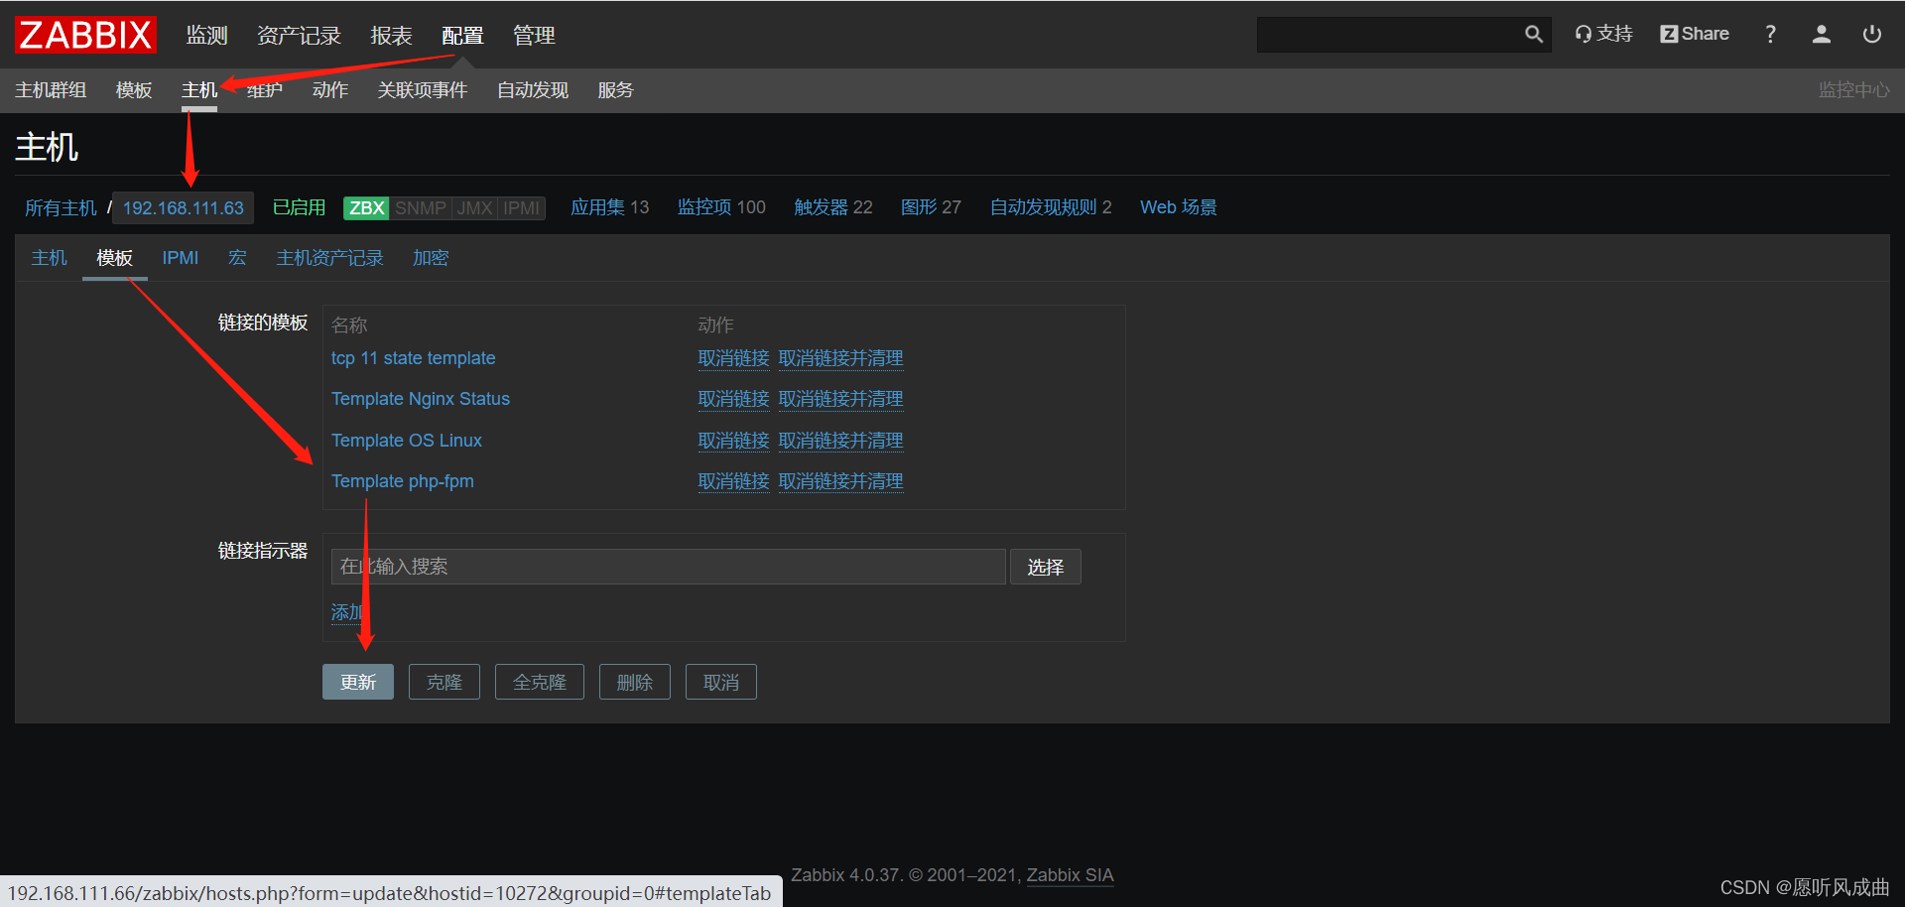The image size is (1905, 907).
Task: Click the 更新 button
Action: click(x=358, y=682)
